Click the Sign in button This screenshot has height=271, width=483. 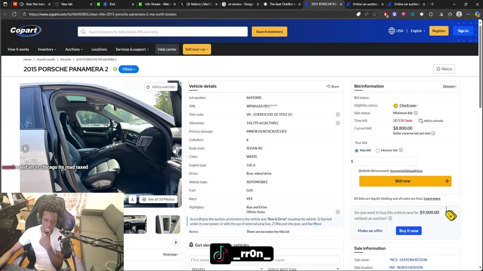pyautogui.click(x=463, y=31)
